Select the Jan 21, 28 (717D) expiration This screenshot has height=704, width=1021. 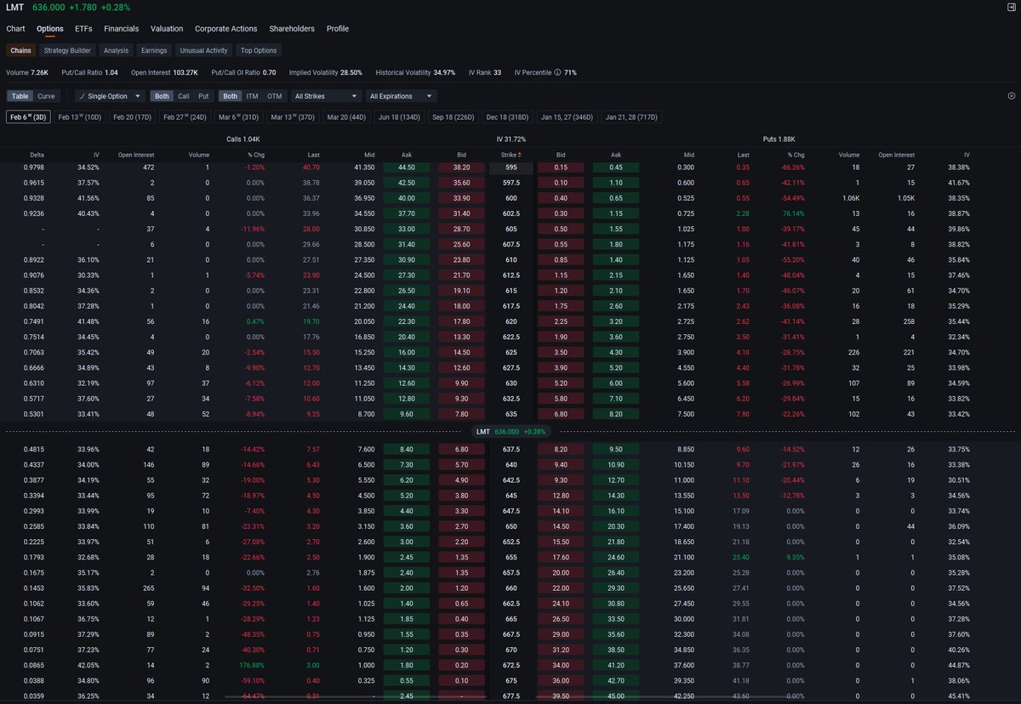[x=630, y=117]
